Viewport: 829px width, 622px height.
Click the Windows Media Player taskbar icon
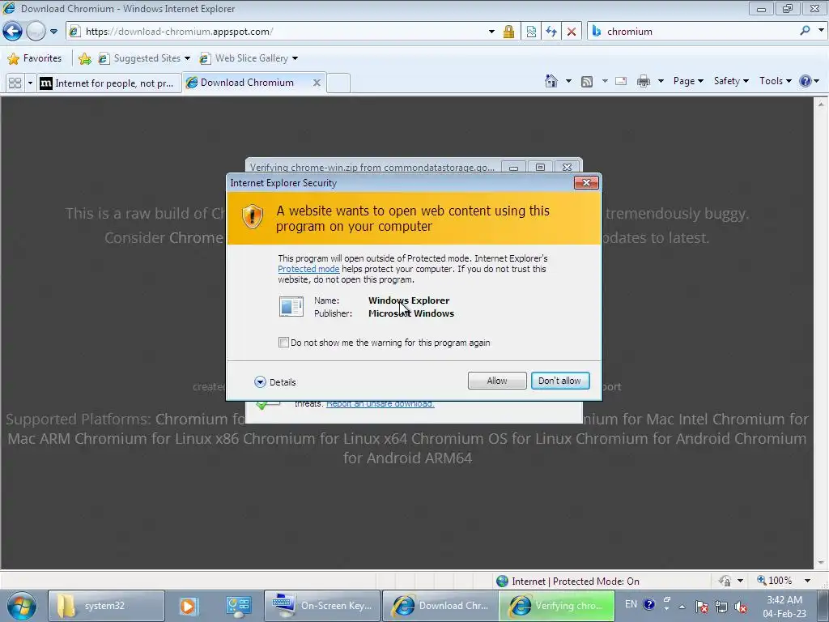click(x=188, y=606)
